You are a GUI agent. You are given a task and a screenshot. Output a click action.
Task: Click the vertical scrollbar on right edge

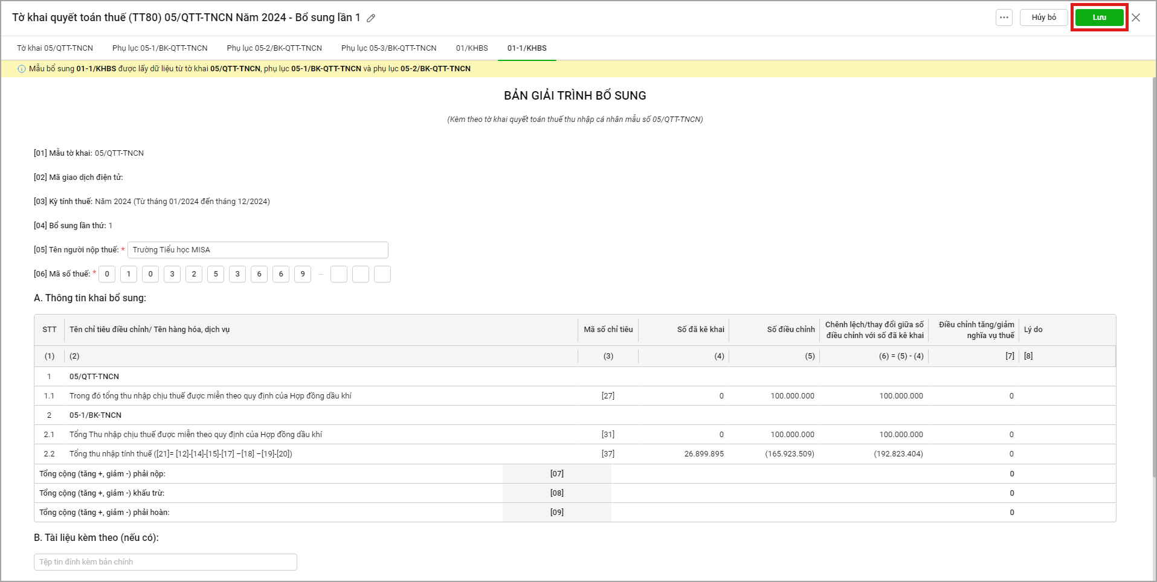coord(1153,302)
